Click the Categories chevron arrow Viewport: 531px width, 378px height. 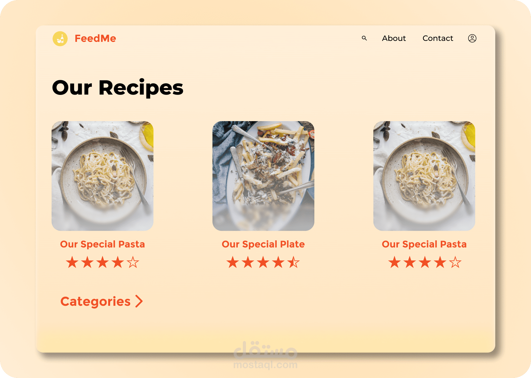click(139, 301)
